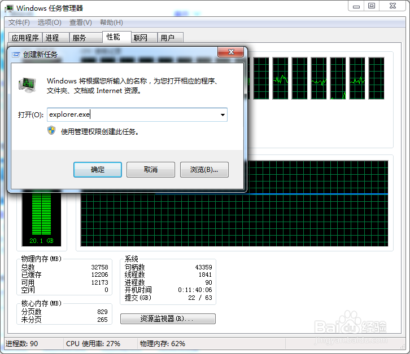The image size is (410, 354).
Task: Open 资源监视器(R)... in Task Manager
Action: tap(168, 318)
